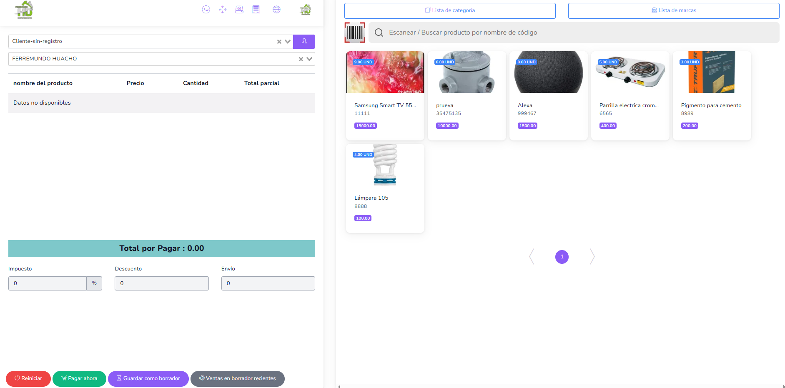Expand the FERREMUNDO HUACHO warehouse dropdown

click(x=309, y=59)
